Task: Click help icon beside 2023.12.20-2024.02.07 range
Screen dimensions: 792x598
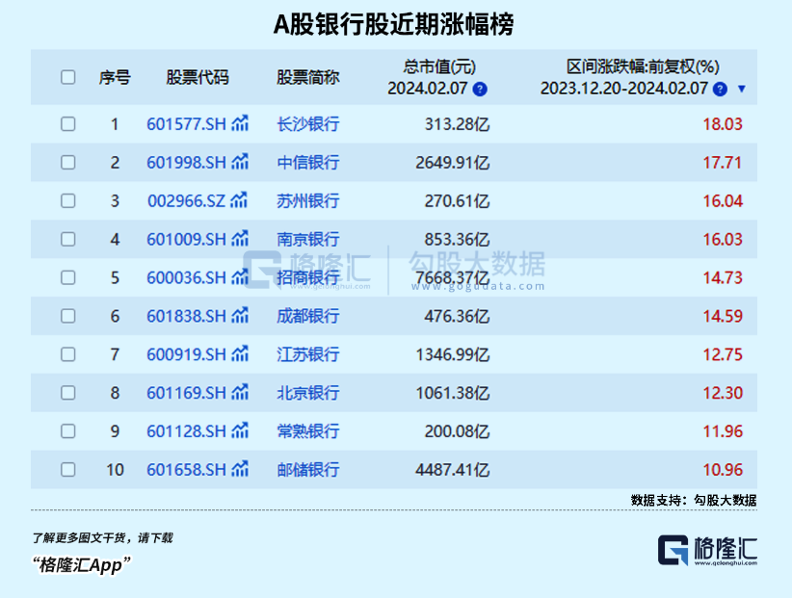Action: (719, 89)
